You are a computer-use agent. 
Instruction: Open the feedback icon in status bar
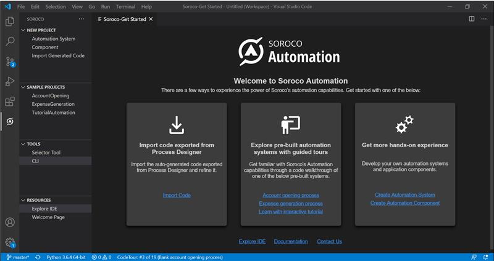tap(474, 257)
